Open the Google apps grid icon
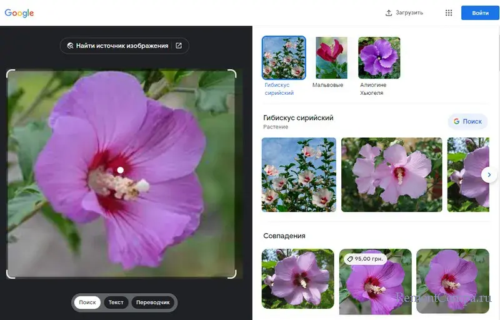Viewport: 500px width, 320px height. pyautogui.click(x=449, y=12)
